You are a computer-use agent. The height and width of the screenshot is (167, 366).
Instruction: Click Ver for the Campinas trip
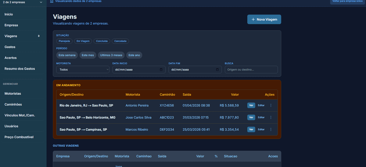pyautogui.click(x=251, y=129)
